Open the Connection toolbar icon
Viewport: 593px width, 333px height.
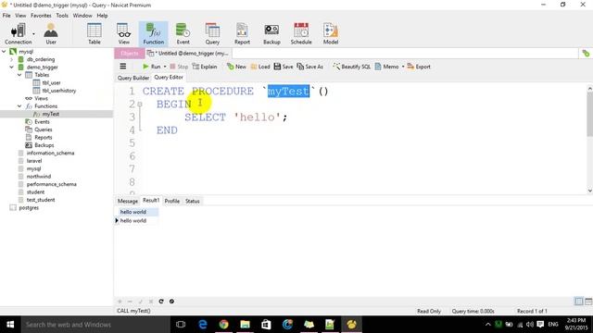point(18,33)
